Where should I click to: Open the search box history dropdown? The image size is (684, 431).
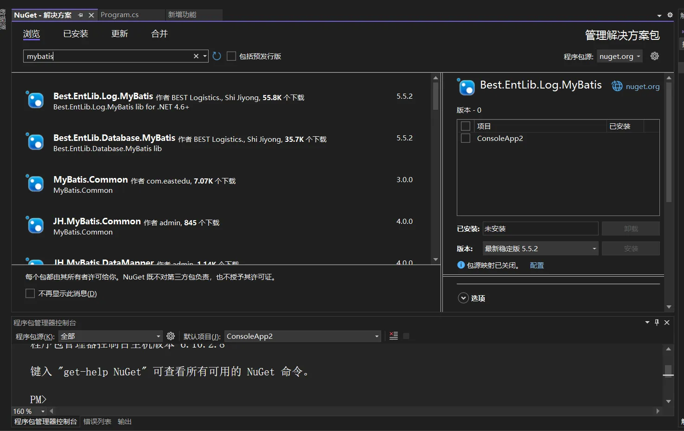click(205, 56)
